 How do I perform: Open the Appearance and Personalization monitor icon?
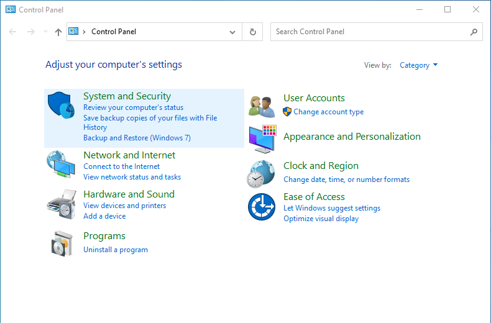[262, 139]
